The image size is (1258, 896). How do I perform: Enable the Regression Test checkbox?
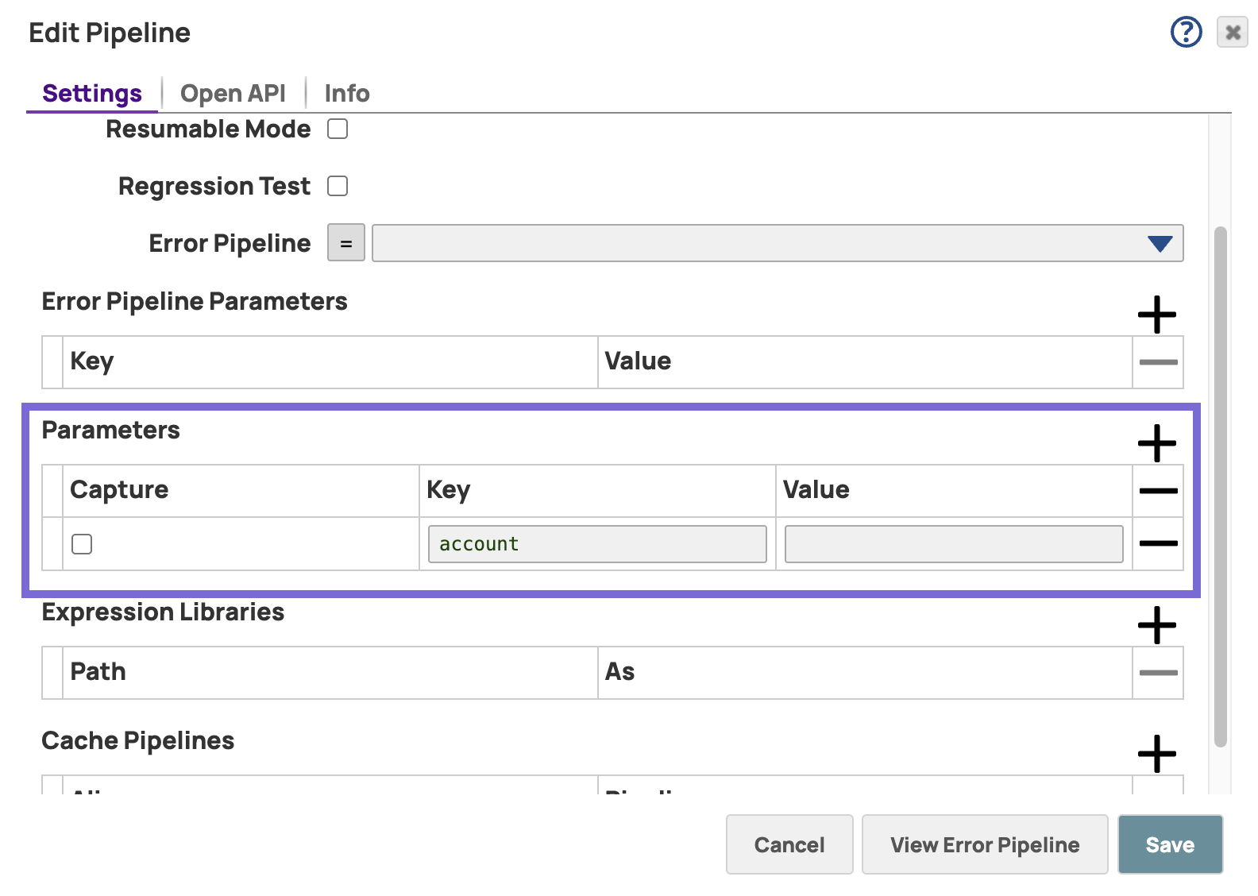click(338, 186)
